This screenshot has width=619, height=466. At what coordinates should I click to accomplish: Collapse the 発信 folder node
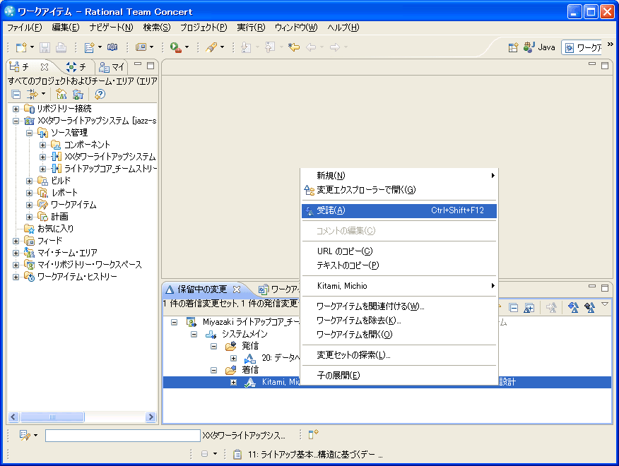[213, 346]
